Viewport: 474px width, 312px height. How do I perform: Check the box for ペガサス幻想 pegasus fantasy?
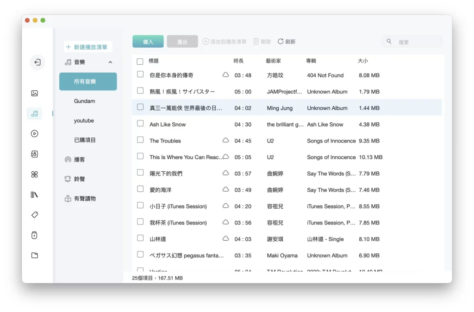click(x=140, y=255)
